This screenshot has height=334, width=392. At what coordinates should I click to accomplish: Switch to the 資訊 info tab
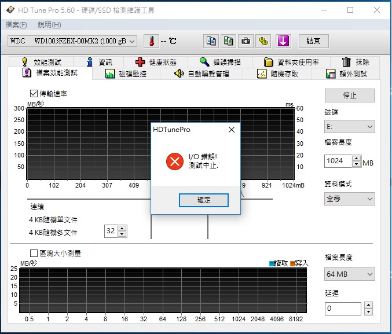click(100, 62)
